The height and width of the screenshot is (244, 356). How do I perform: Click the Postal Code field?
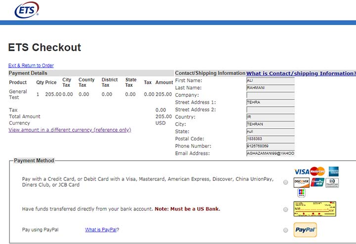coord(270,139)
